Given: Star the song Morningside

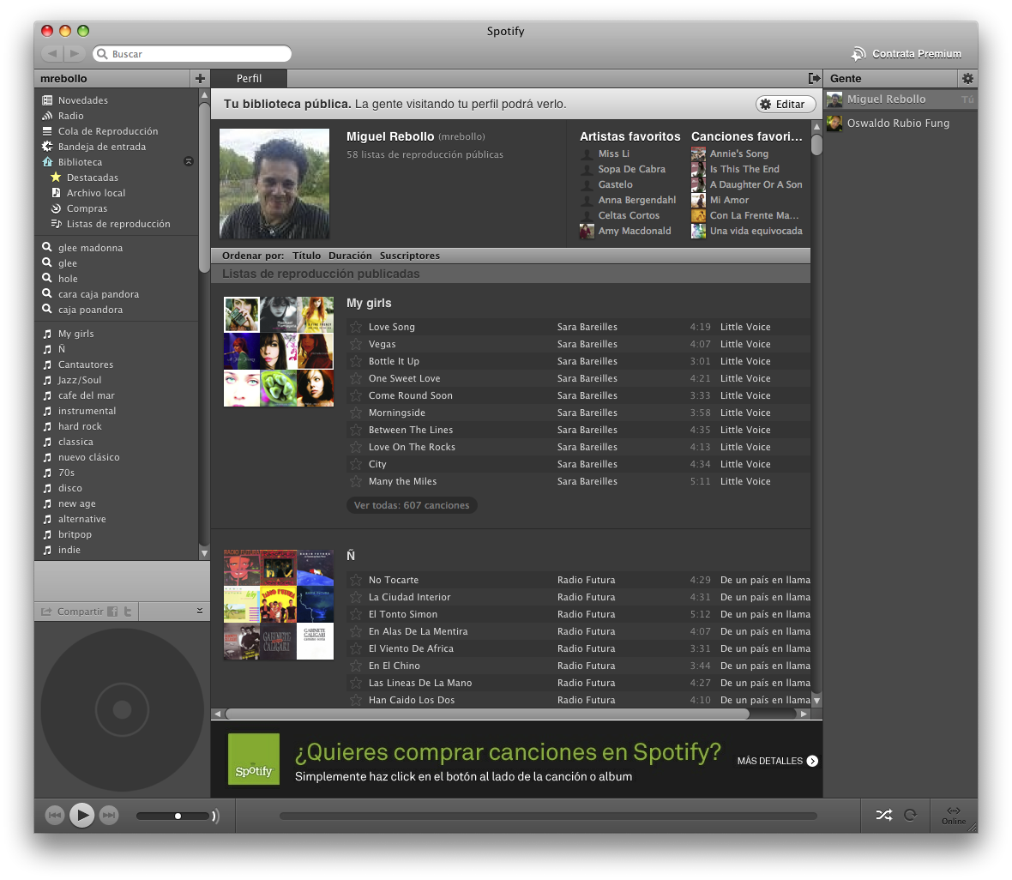Looking at the screenshot, I should [356, 413].
